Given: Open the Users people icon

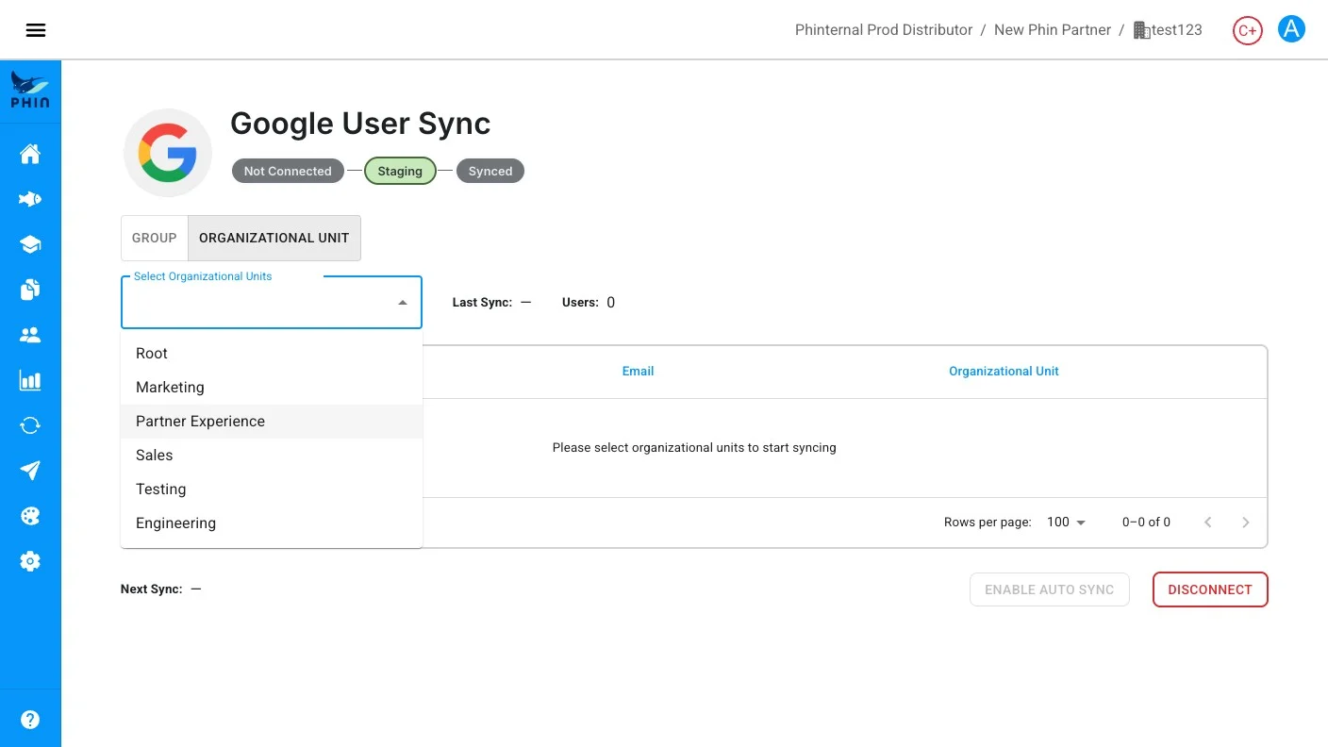Looking at the screenshot, I should click(x=30, y=335).
